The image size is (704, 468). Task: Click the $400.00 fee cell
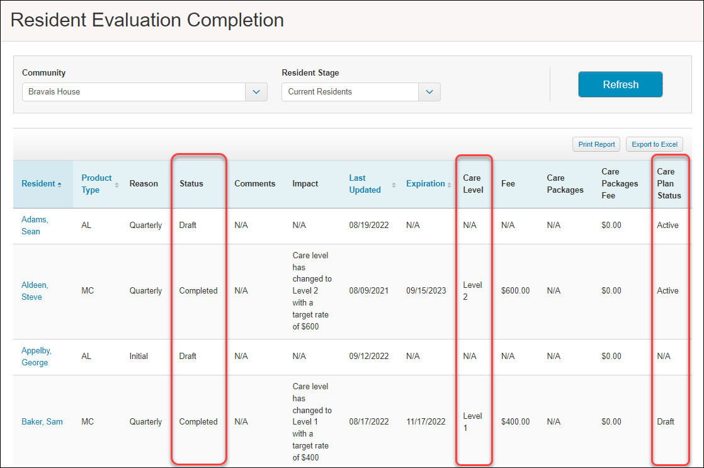516,422
